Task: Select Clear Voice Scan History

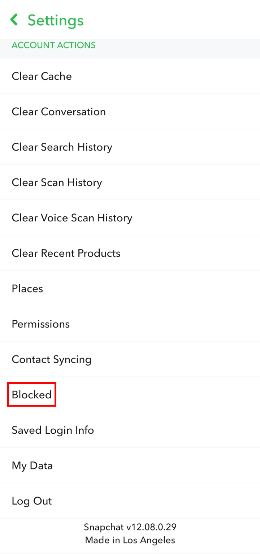Action: tap(72, 218)
